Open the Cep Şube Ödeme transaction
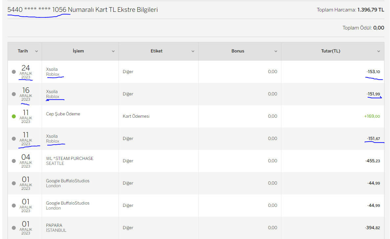Viewport: 390px width, 239px height. tap(63, 114)
